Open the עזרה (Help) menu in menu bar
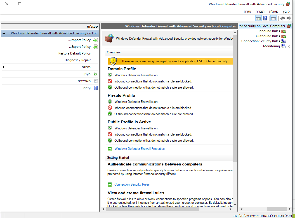Viewport: 295px width, 218px height. tap(247, 11)
